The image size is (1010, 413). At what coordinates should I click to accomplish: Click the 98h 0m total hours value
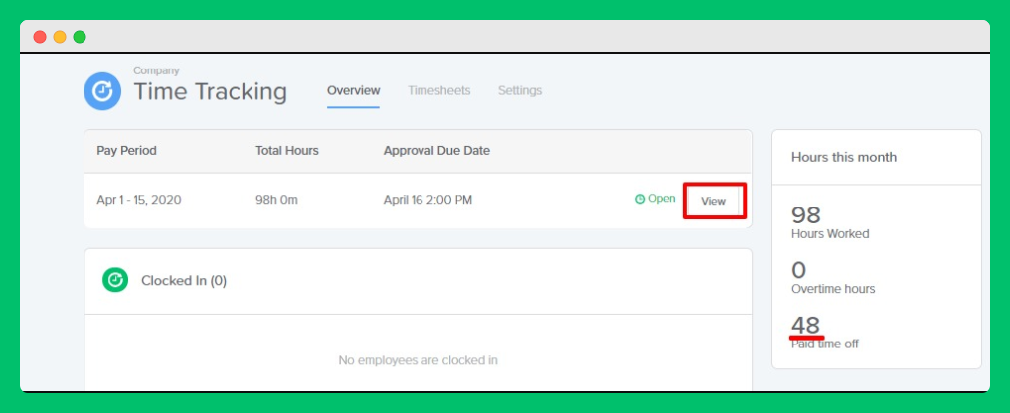coord(276,200)
